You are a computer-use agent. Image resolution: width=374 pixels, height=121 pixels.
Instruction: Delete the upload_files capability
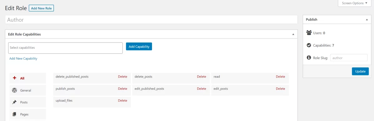point(122,101)
